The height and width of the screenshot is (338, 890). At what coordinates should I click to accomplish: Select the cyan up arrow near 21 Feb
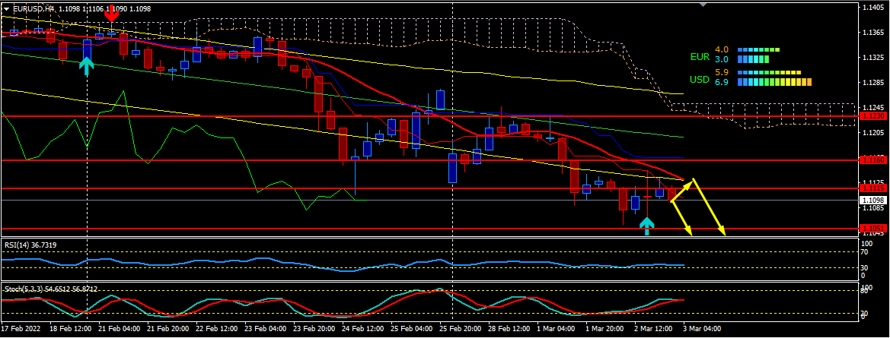point(87,66)
